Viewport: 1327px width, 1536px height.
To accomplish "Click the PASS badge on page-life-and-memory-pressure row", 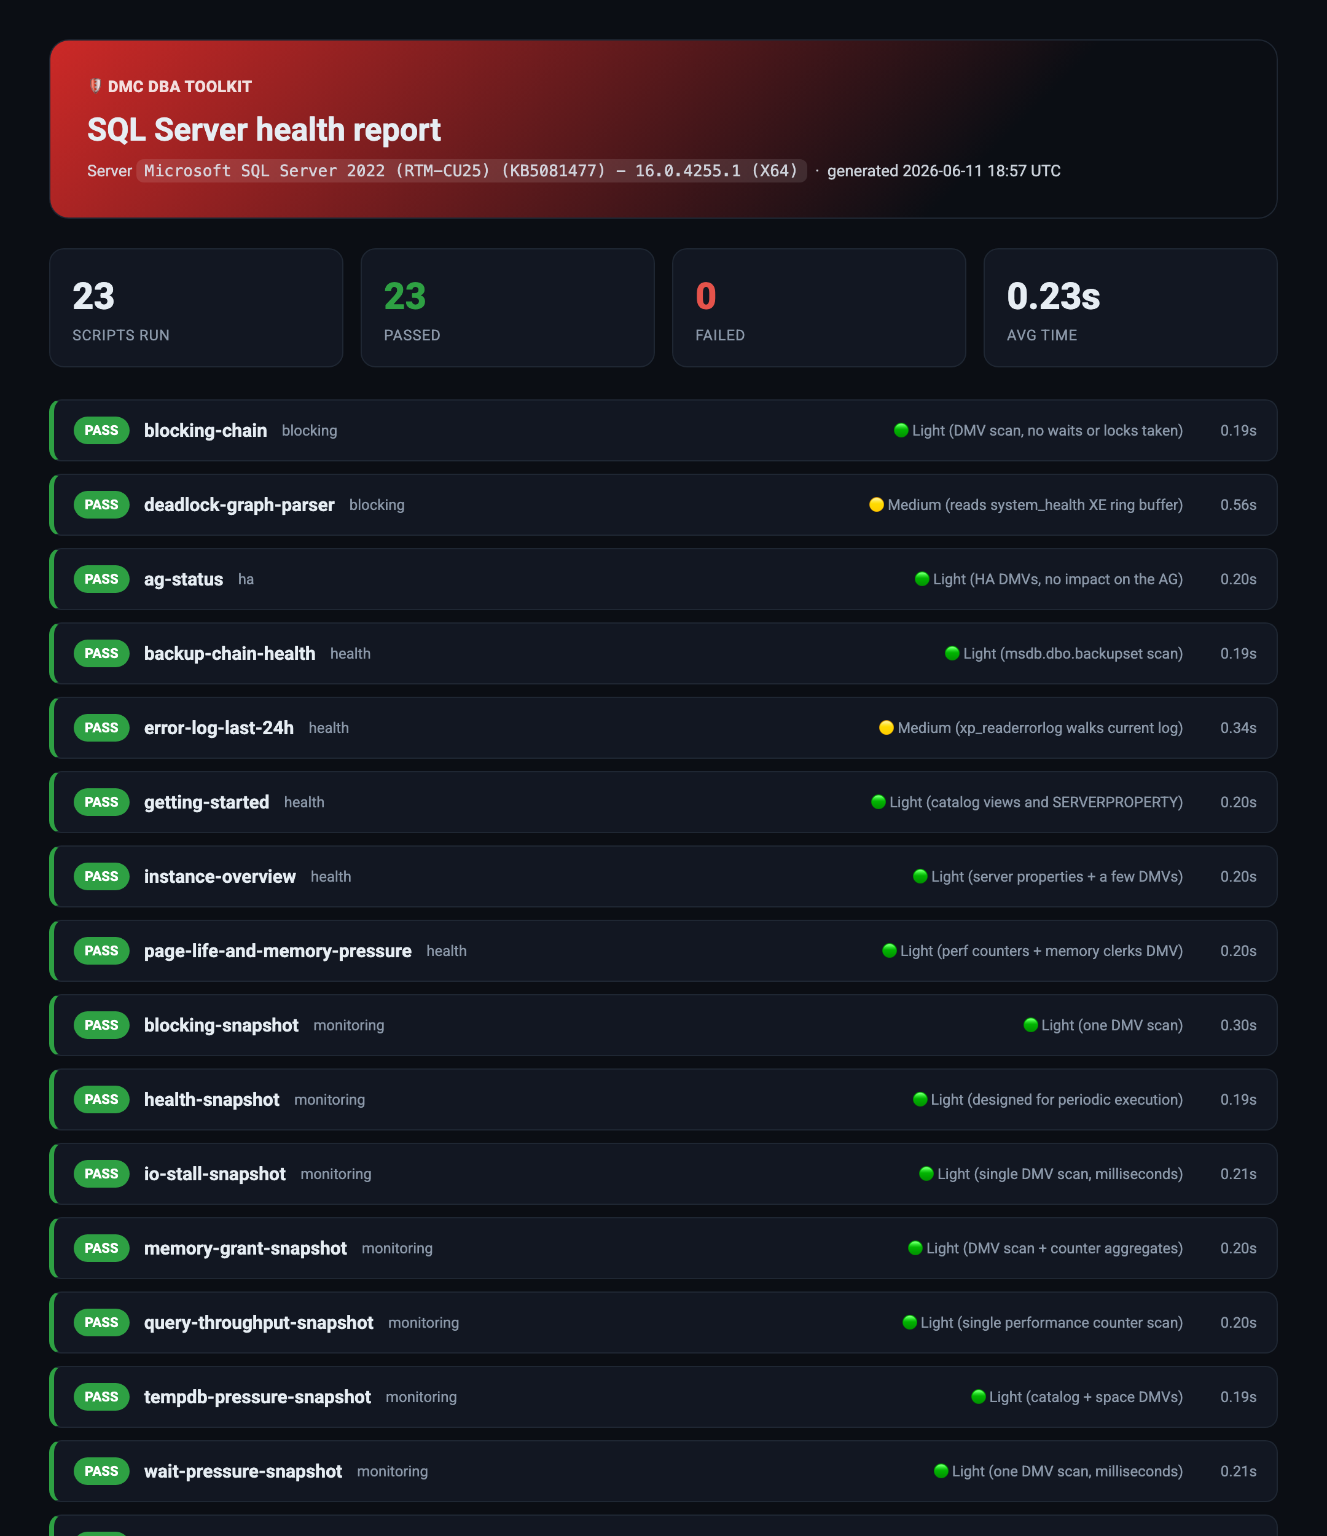I will [x=101, y=950].
